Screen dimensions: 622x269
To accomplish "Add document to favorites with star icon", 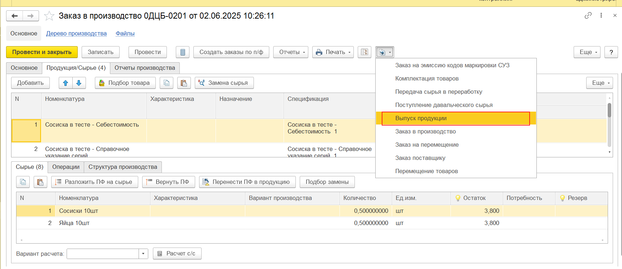I will pyautogui.click(x=49, y=16).
